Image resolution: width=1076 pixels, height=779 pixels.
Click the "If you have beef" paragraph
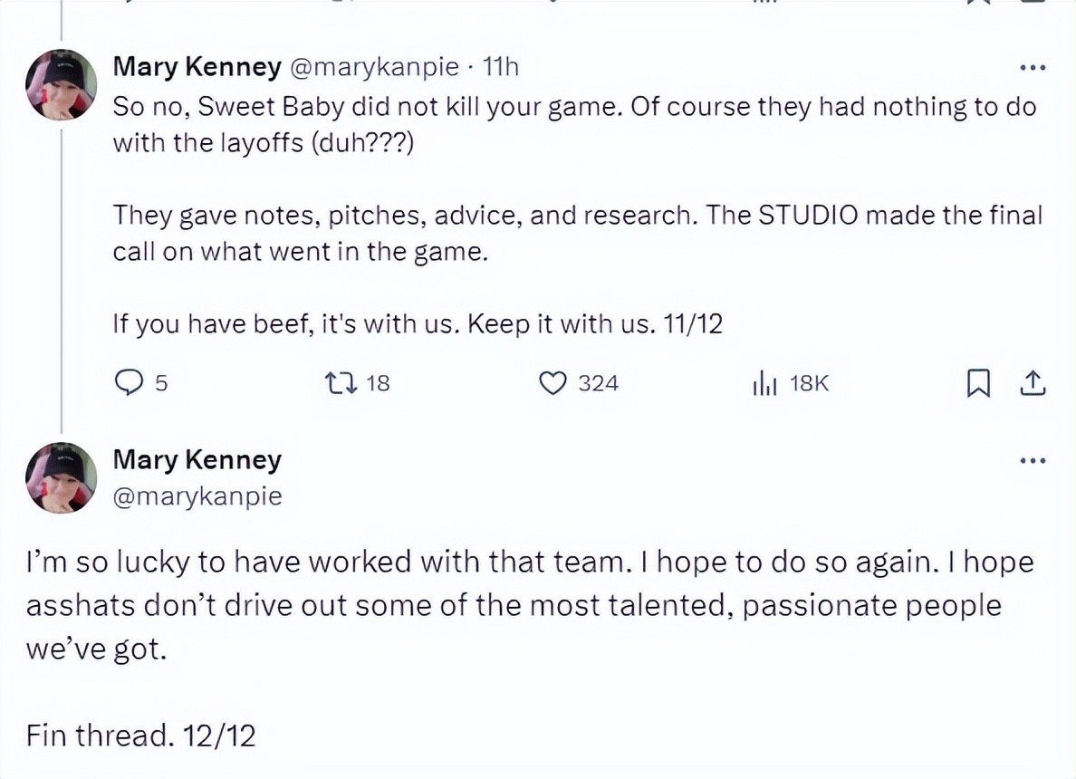[417, 323]
